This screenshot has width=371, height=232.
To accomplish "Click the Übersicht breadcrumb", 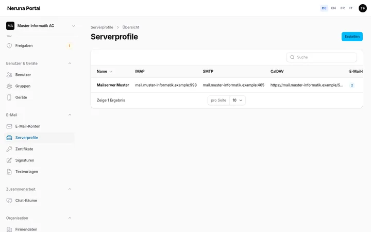I will (x=131, y=27).
